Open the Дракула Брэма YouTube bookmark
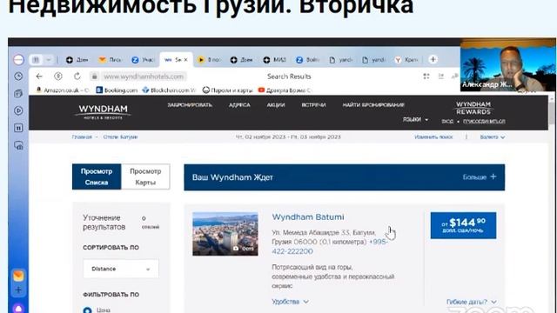 click(x=285, y=90)
